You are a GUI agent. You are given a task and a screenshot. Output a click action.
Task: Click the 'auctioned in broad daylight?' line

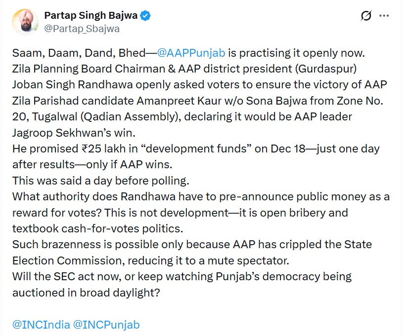click(x=86, y=293)
